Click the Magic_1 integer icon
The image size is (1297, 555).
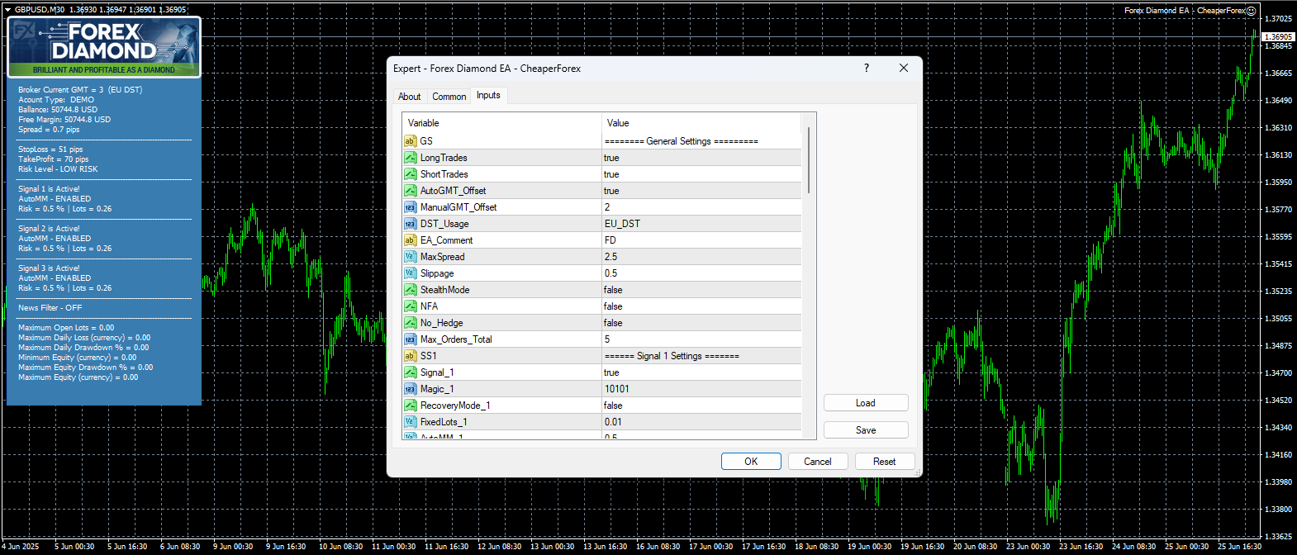point(410,389)
